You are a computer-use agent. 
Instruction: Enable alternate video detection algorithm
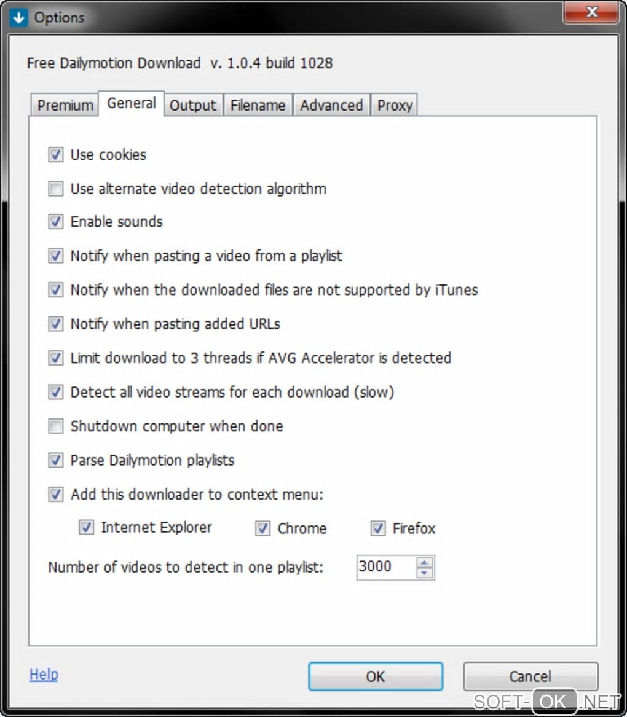pos(56,189)
